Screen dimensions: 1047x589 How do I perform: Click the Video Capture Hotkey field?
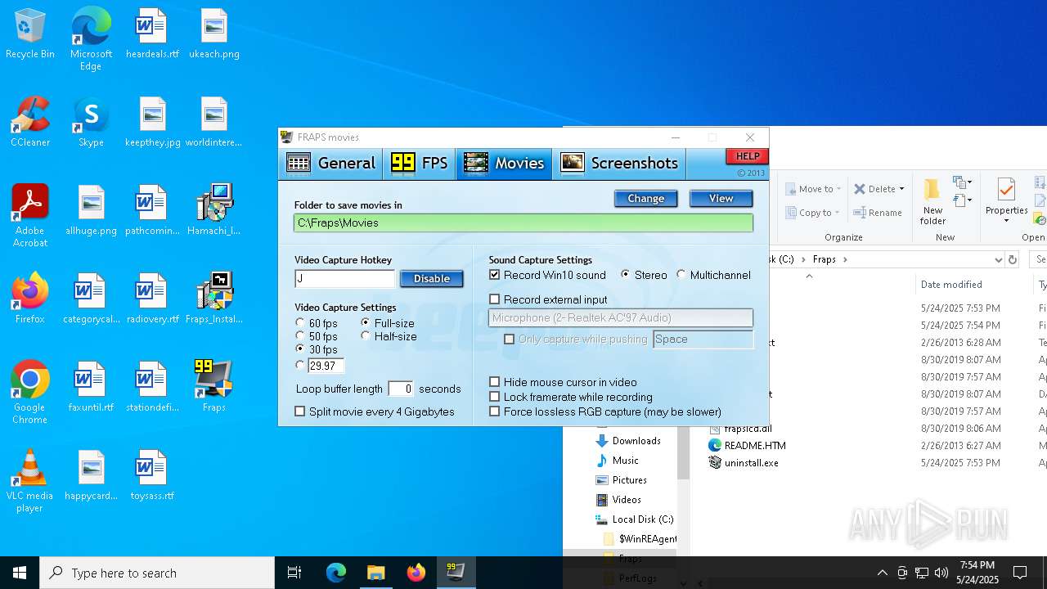click(345, 279)
